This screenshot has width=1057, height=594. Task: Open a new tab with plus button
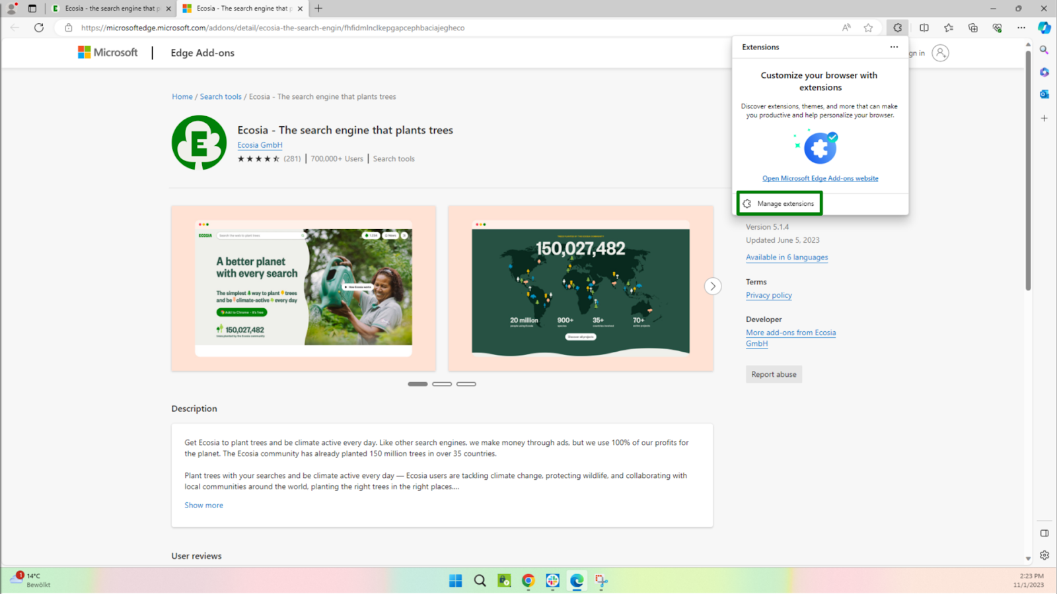point(318,9)
